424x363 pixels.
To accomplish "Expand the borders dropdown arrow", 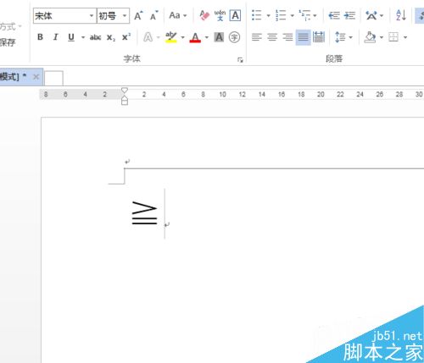I will tap(405, 37).
